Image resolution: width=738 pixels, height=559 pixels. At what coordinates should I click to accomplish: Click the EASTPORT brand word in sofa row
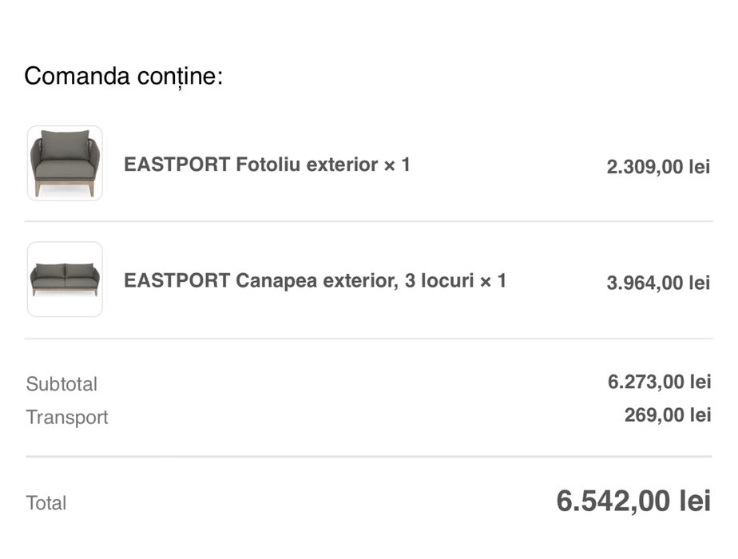177,281
